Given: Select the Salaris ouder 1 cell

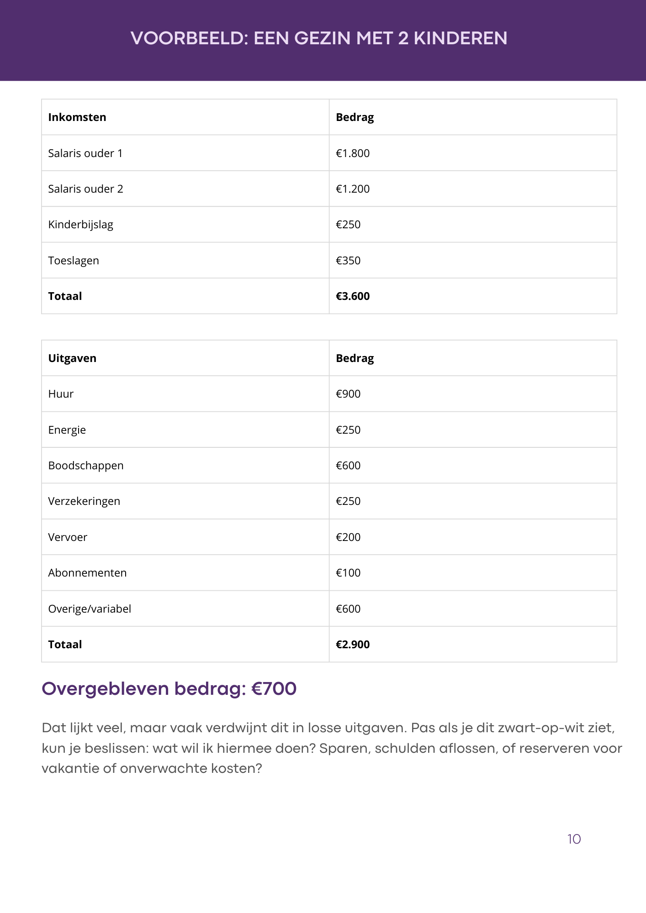Looking at the screenshot, I should point(85,153).
